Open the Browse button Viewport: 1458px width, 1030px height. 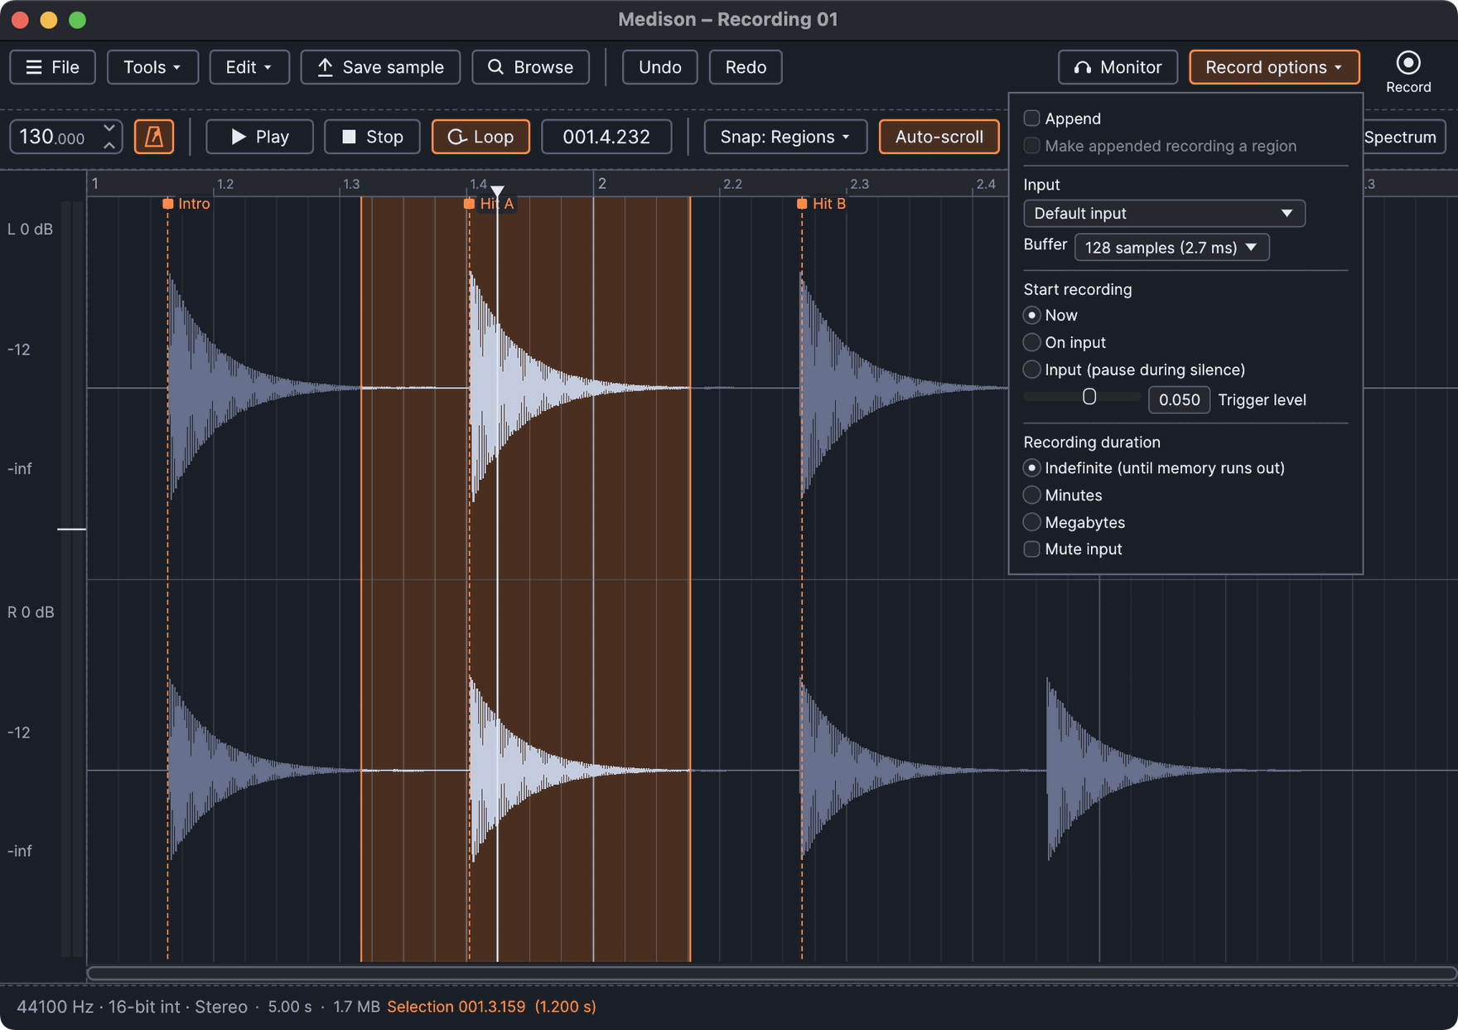click(x=530, y=67)
